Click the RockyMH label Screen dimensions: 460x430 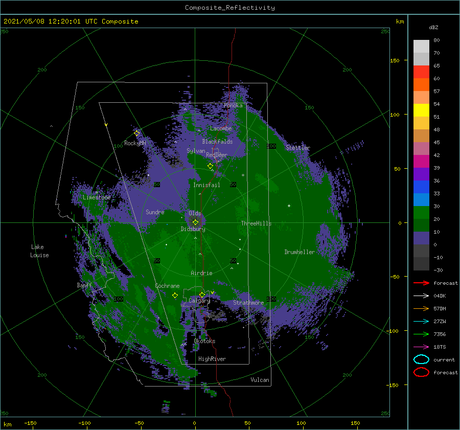(x=135, y=143)
